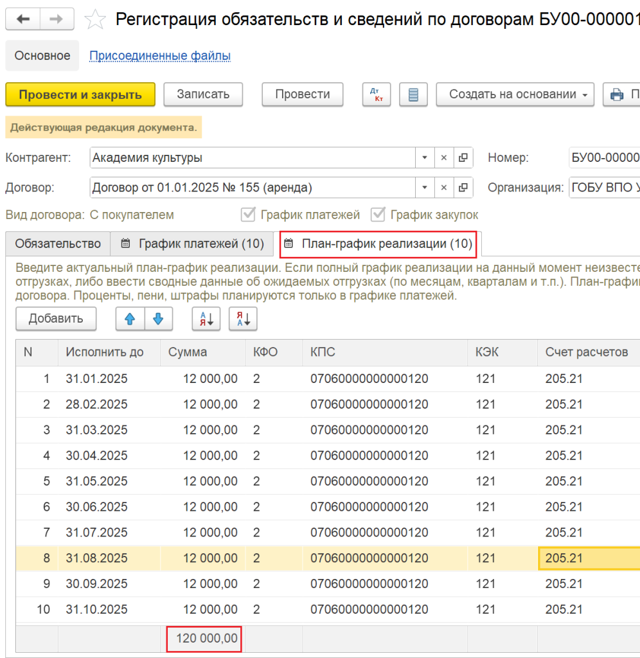Click into the Договор field
The height and width of the screenshot is (658, 640).
[253, 188]
